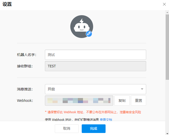Image resolution: width=169 pixels, height=135 pixels.
Task: Click the Webhook label text
Action: (x=25, y=101)
